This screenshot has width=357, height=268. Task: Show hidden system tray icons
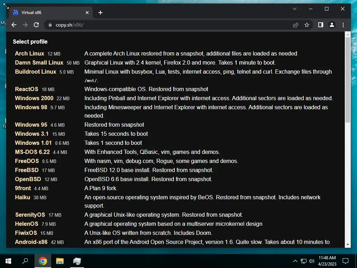pyautogui.click(x=295, y=261)
